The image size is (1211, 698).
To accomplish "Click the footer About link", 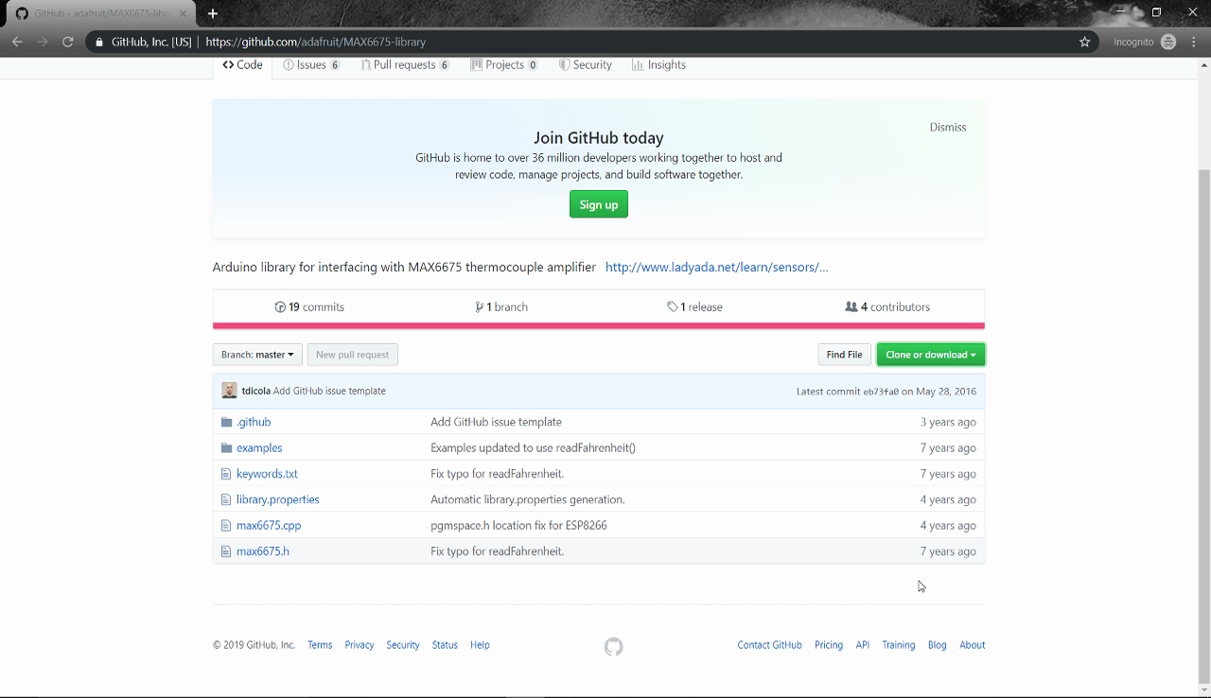I will [973, 645].
